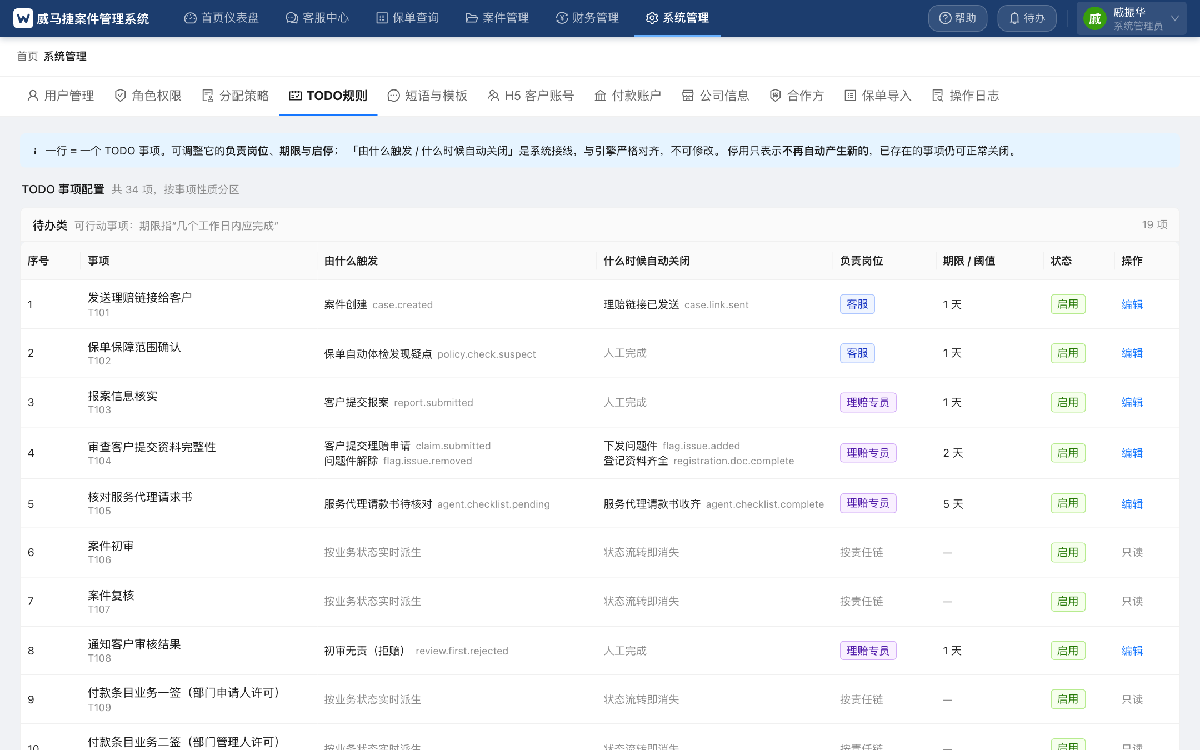The height and width of the screenshot is (750, 1200).
Task: Edit the 通知客户审核结果 row
Action: click(1132, 651)
